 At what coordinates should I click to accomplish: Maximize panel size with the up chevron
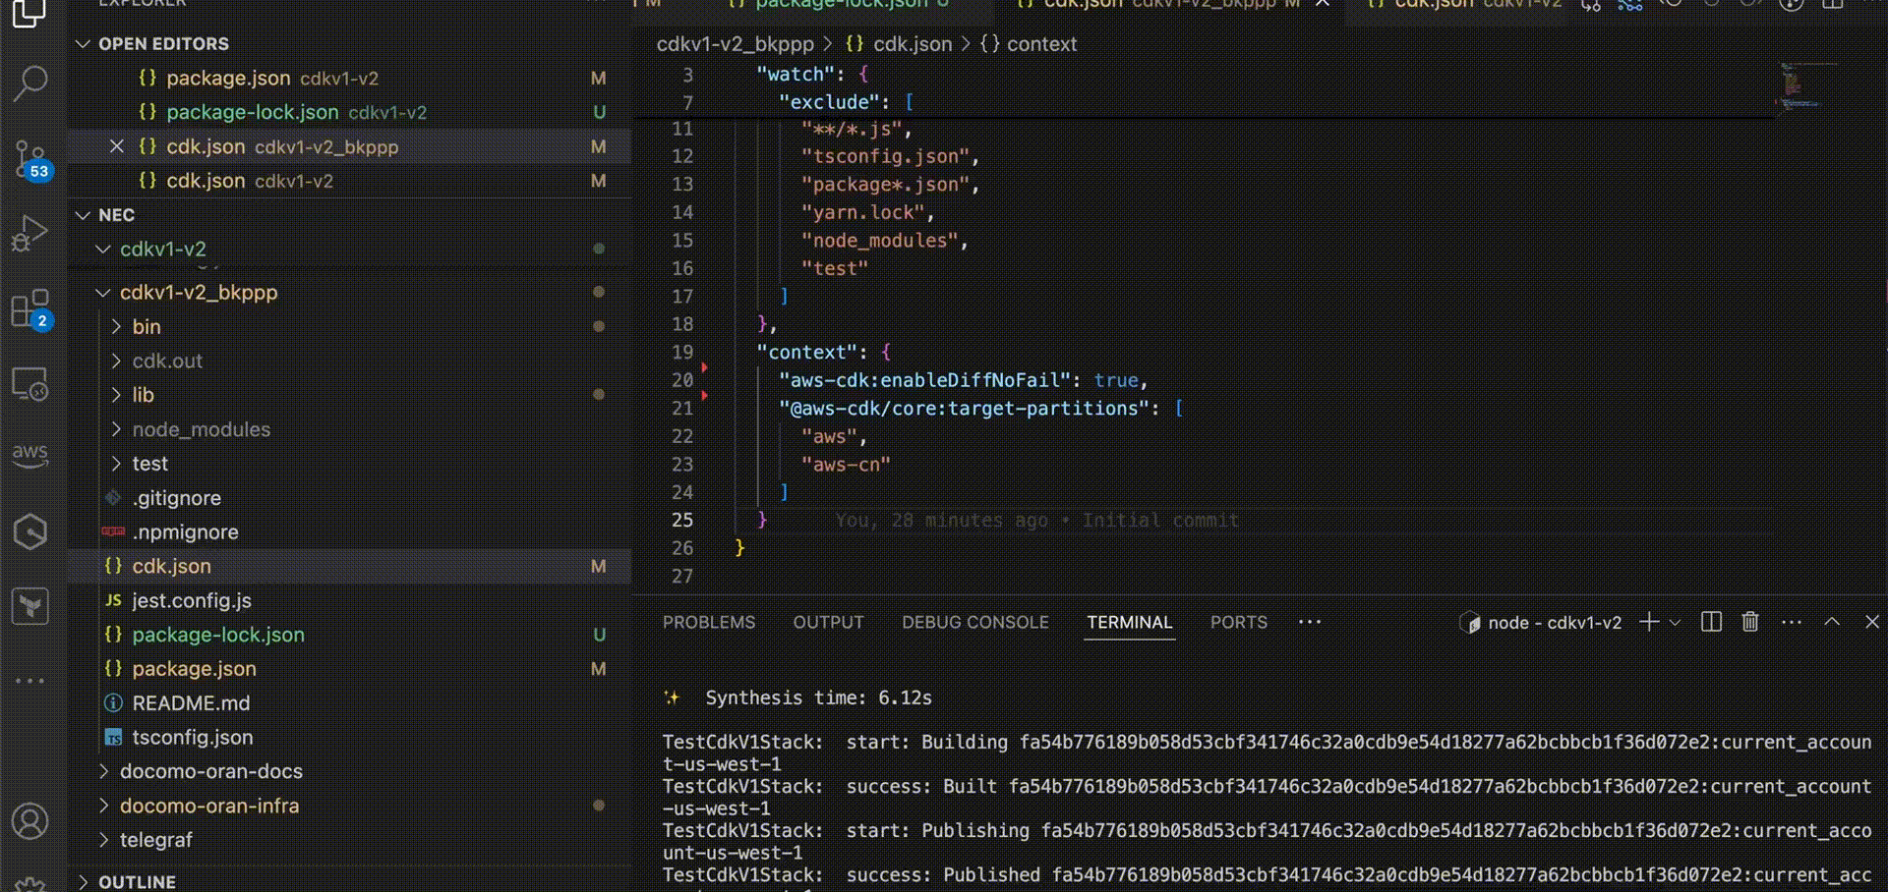click(x=1832, y=622)
